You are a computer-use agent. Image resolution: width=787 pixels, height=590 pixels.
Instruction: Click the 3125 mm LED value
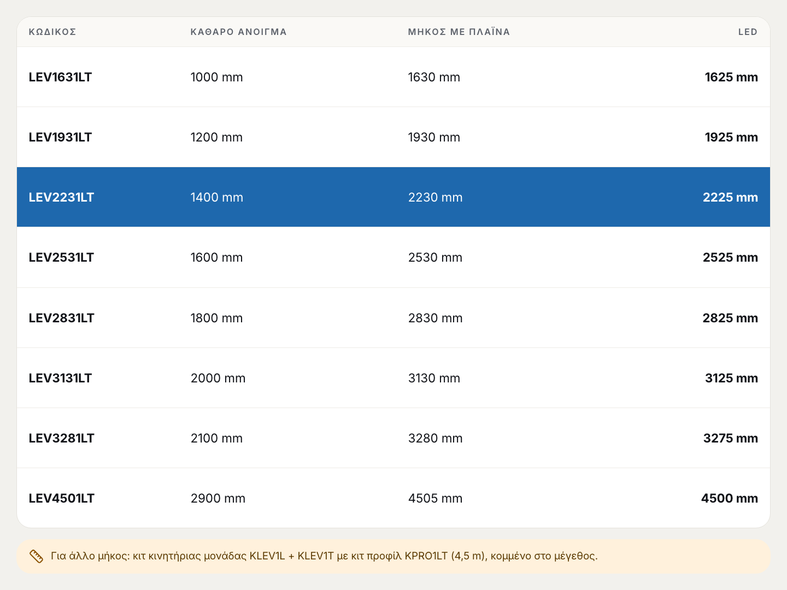coord(731,378)
